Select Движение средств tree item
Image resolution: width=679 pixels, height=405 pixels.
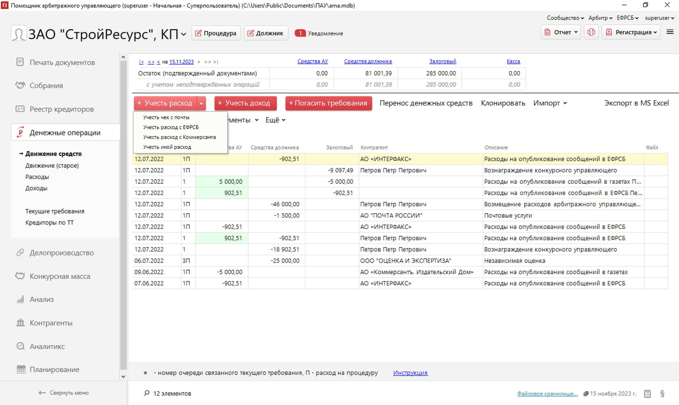pyautogui.click(x=53, y=154)
